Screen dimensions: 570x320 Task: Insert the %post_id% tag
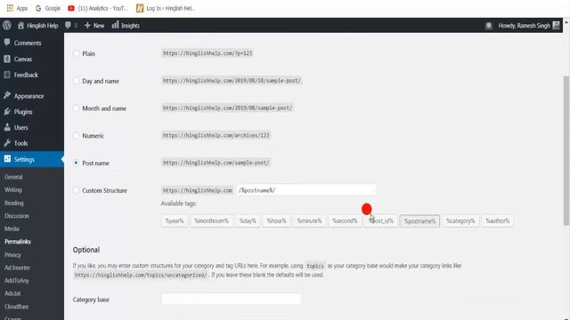(380, 220)
